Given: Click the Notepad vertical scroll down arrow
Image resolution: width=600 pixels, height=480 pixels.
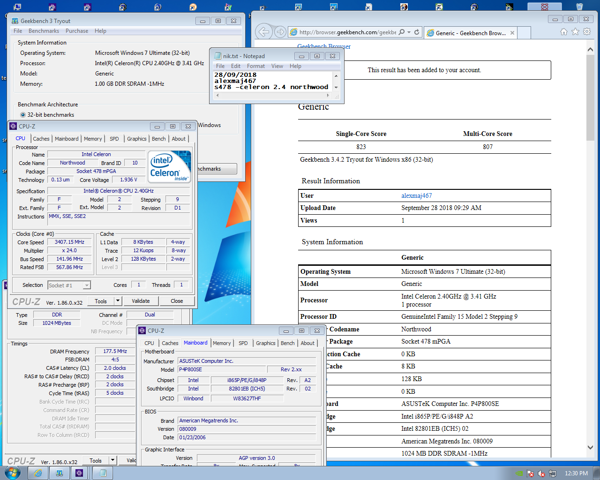Looking at the screenshot, I should click(x=336, y=87).
